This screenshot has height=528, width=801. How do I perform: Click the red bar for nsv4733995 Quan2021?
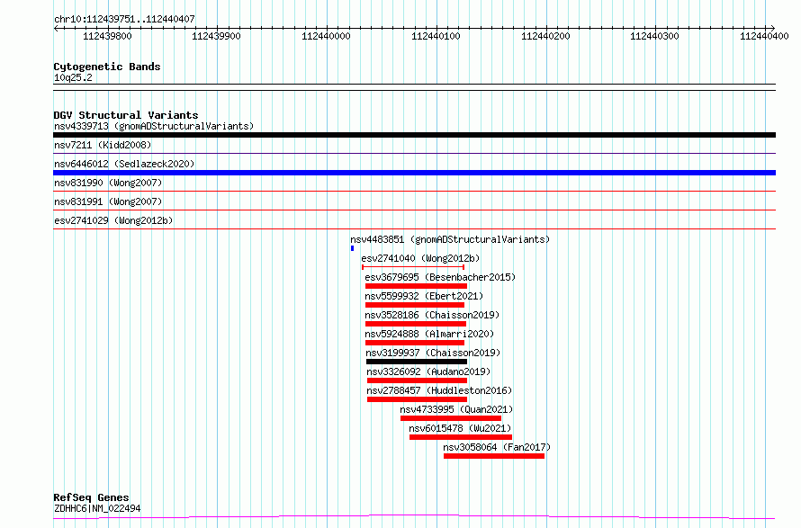[450, 418]
